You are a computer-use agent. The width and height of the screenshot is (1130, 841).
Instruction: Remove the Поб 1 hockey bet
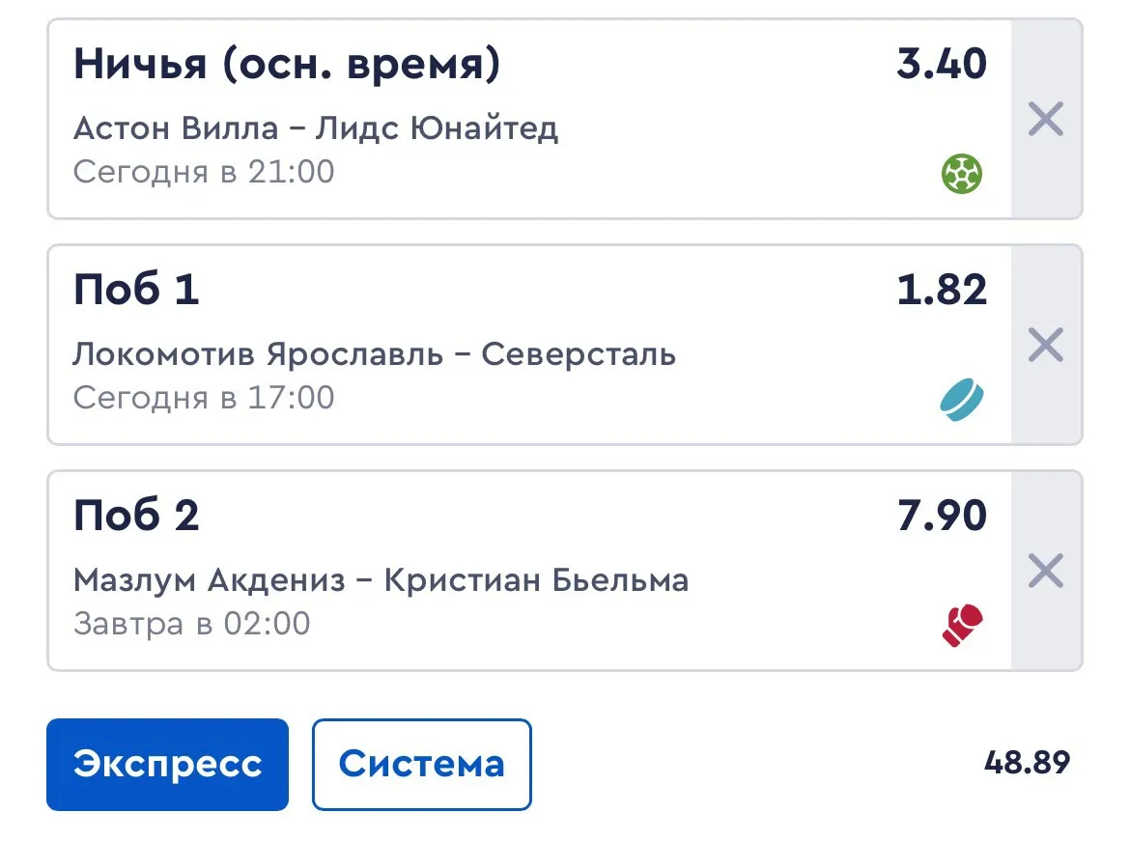1044,345
